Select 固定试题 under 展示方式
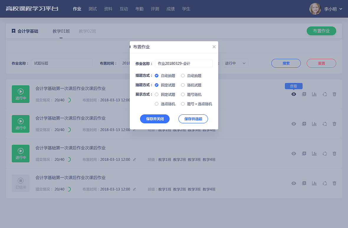348x228 pixels. click(157, 94)
